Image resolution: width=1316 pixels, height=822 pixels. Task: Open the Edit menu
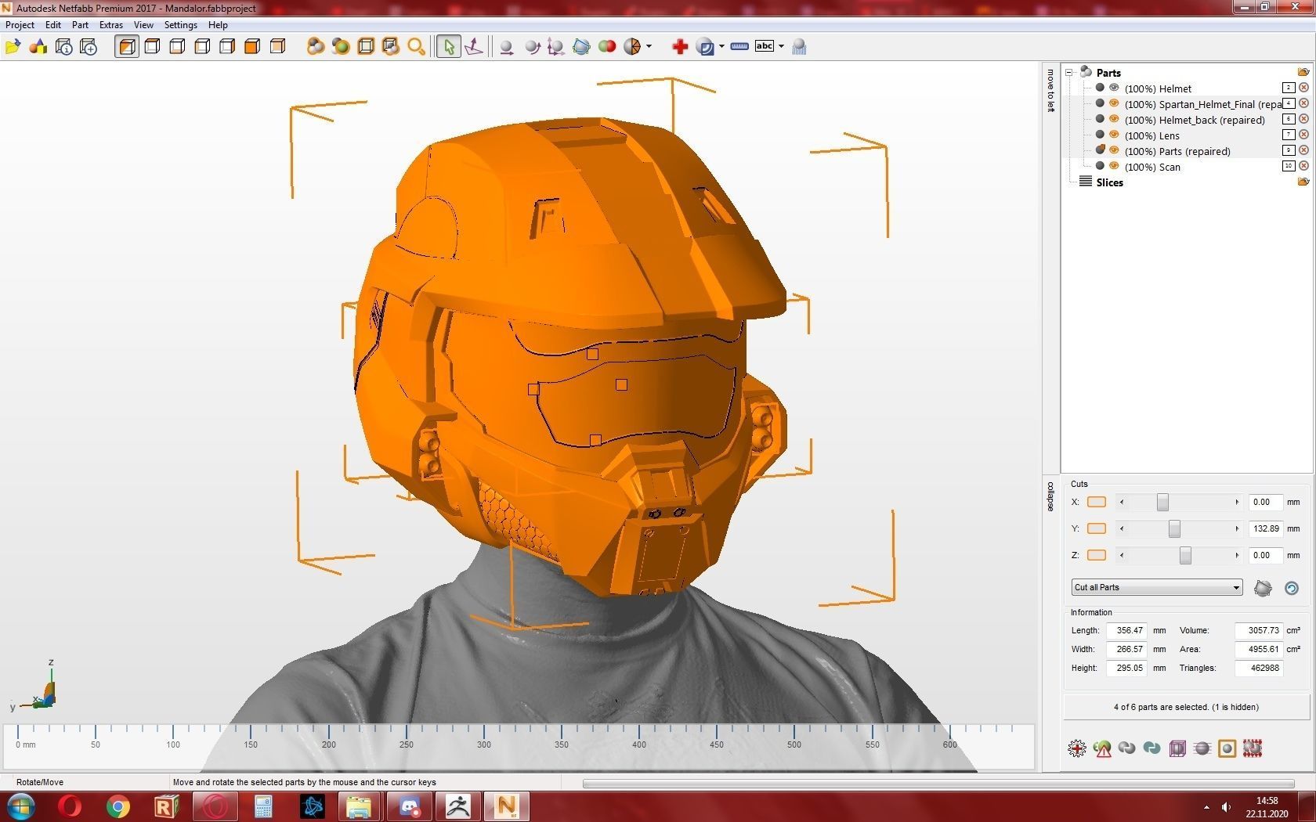tap(52, 25)
